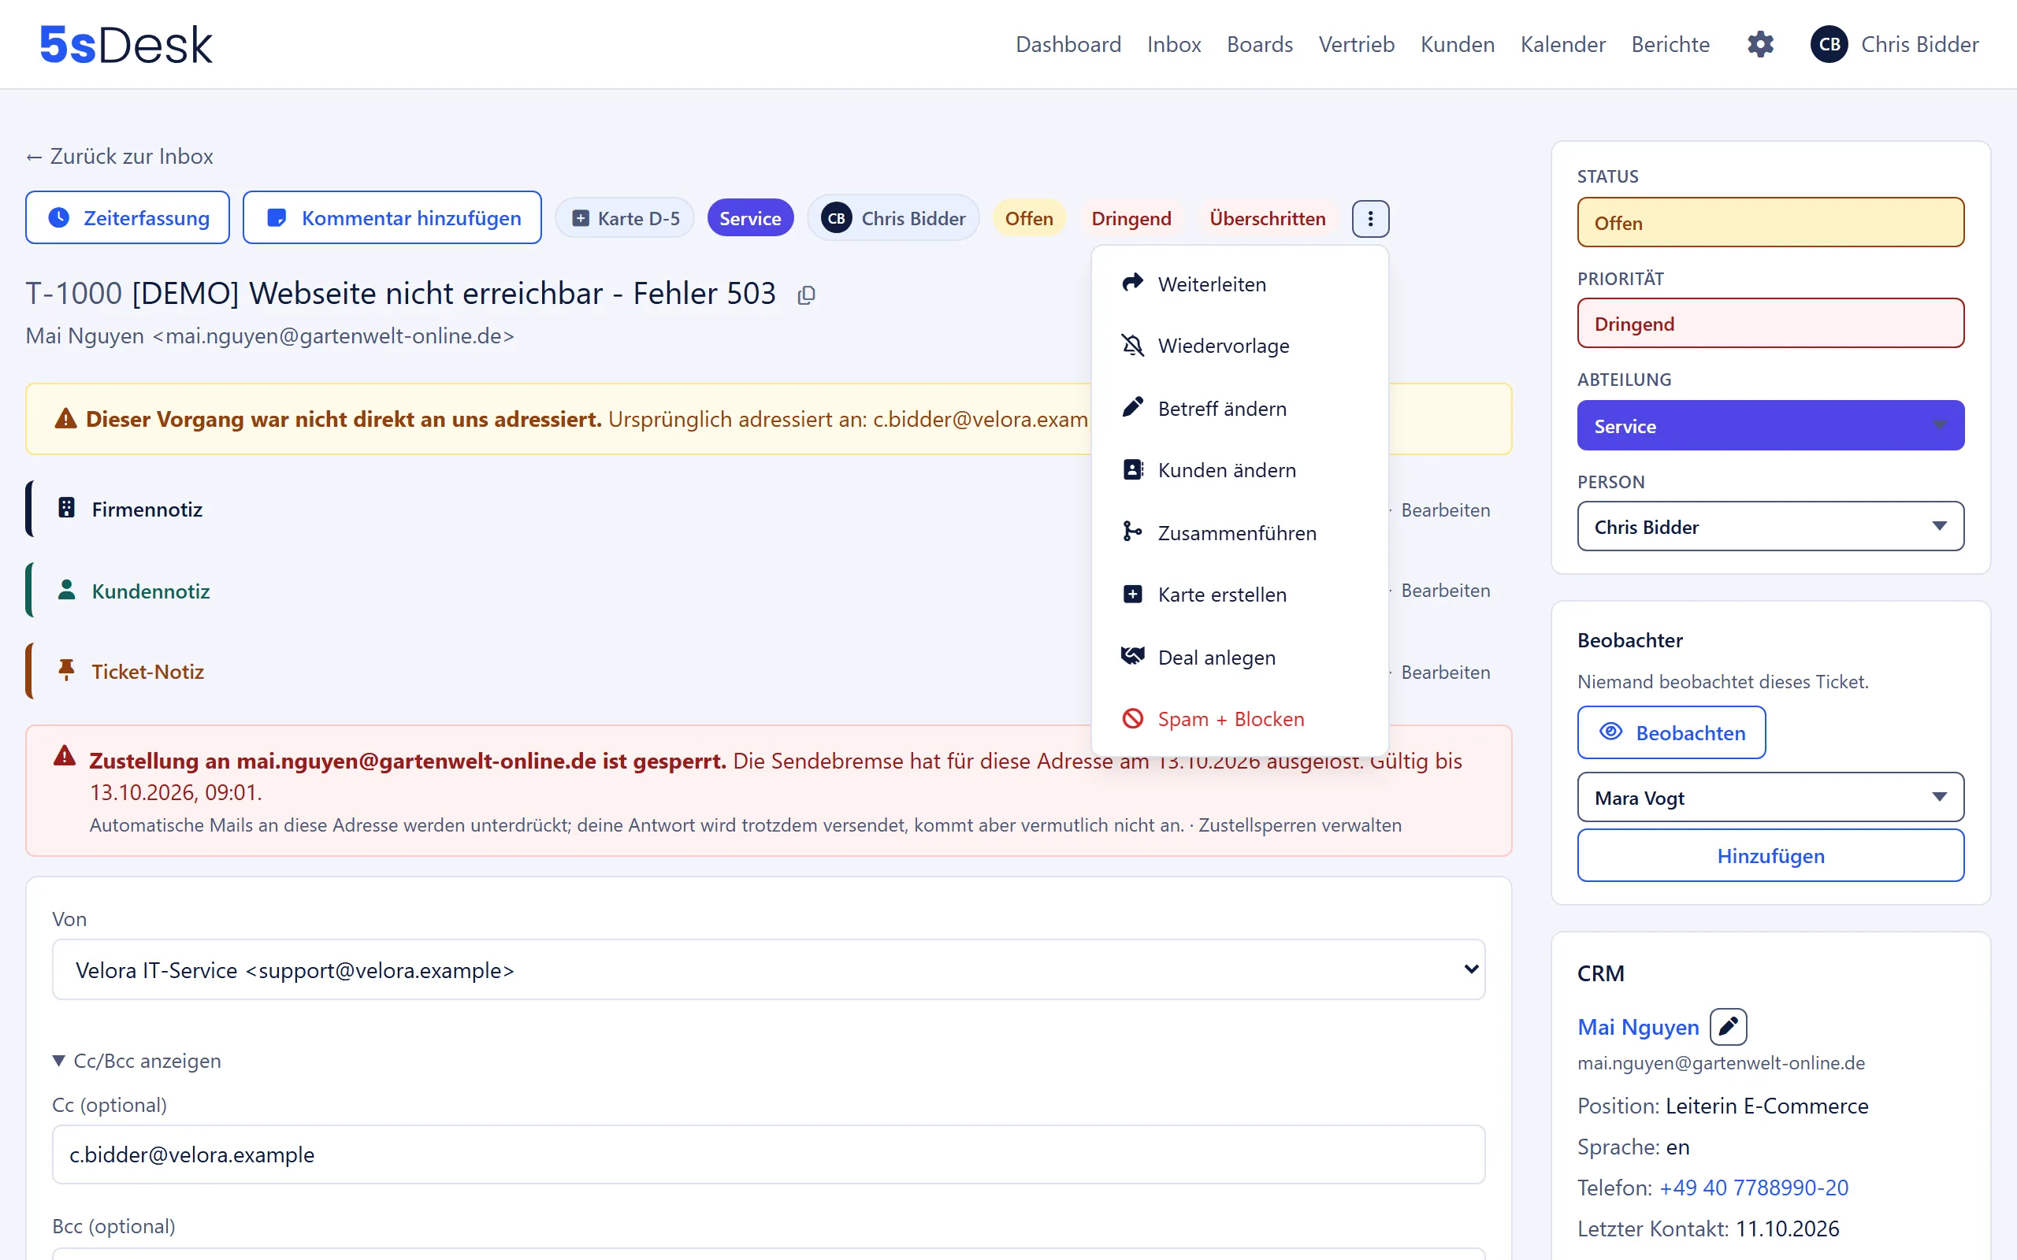Click Bearbeiten next to Ticket-Notiz
This screenshot has height=1260, width=2017.
tap(1445, 672)
